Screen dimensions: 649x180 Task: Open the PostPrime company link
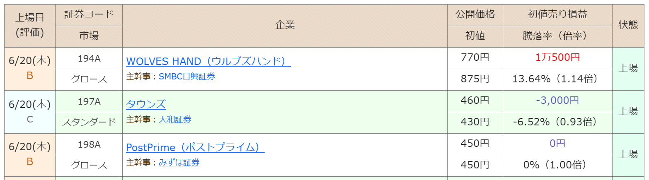(195, 147)
